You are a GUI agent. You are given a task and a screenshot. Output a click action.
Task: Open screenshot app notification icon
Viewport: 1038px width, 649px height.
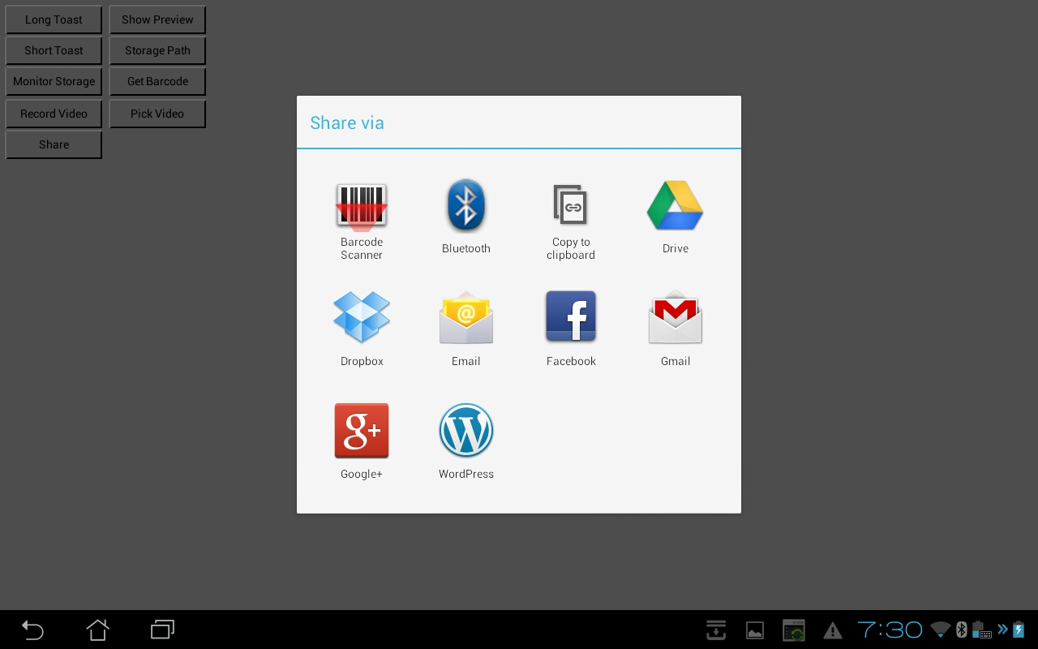click(x=793, y=630)
